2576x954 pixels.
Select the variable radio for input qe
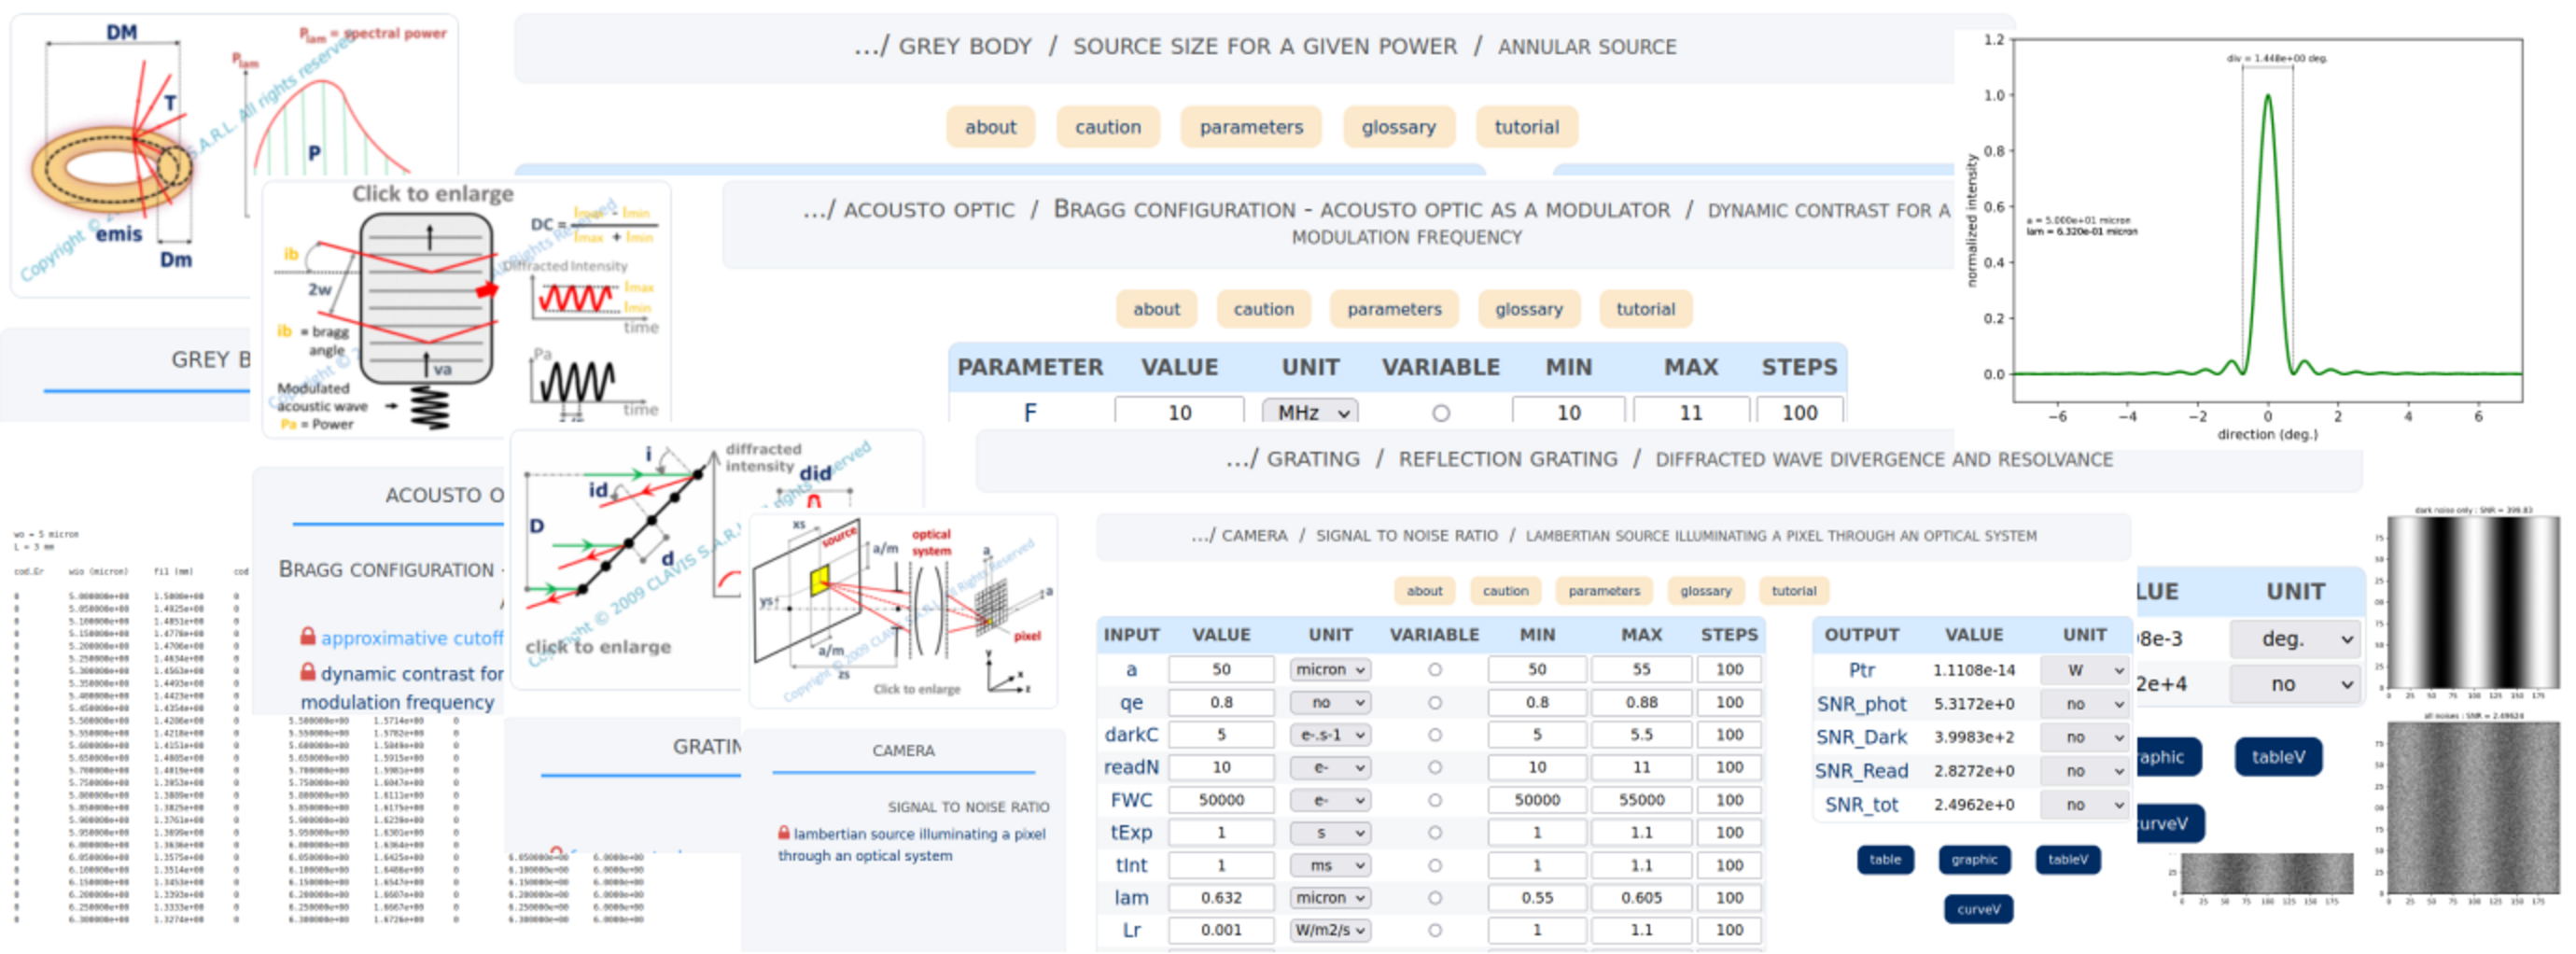1435,702
